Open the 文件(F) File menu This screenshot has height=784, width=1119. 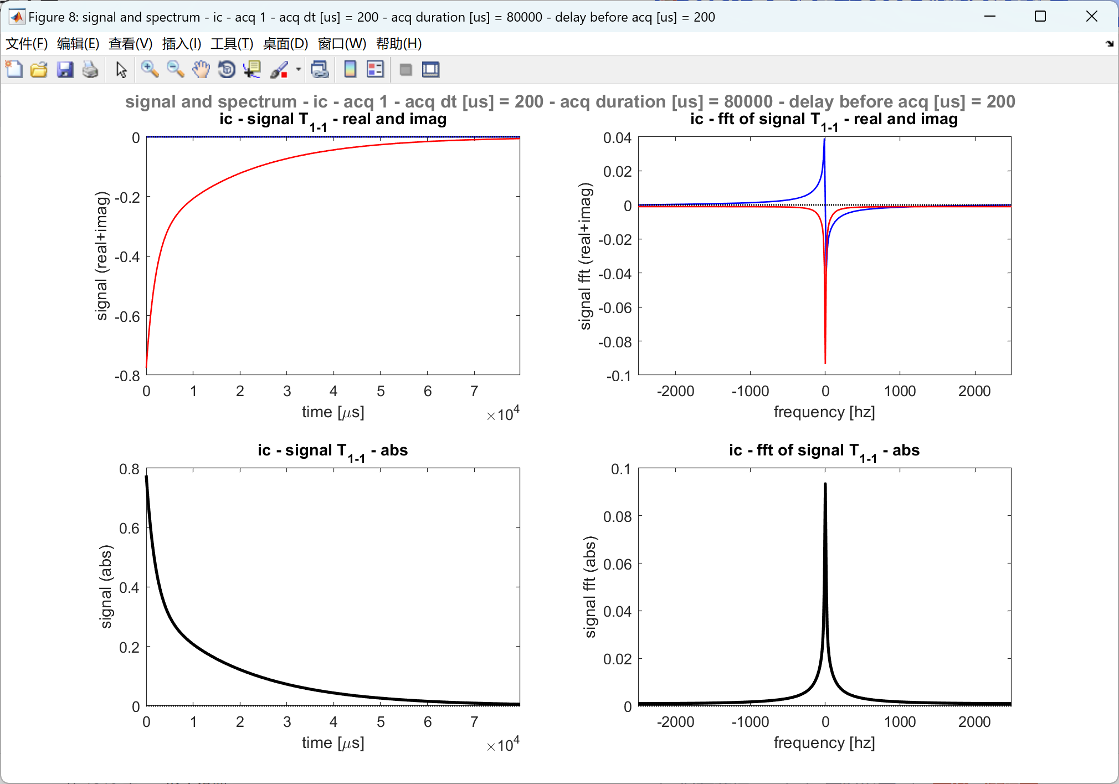click(x=26, y=44)
